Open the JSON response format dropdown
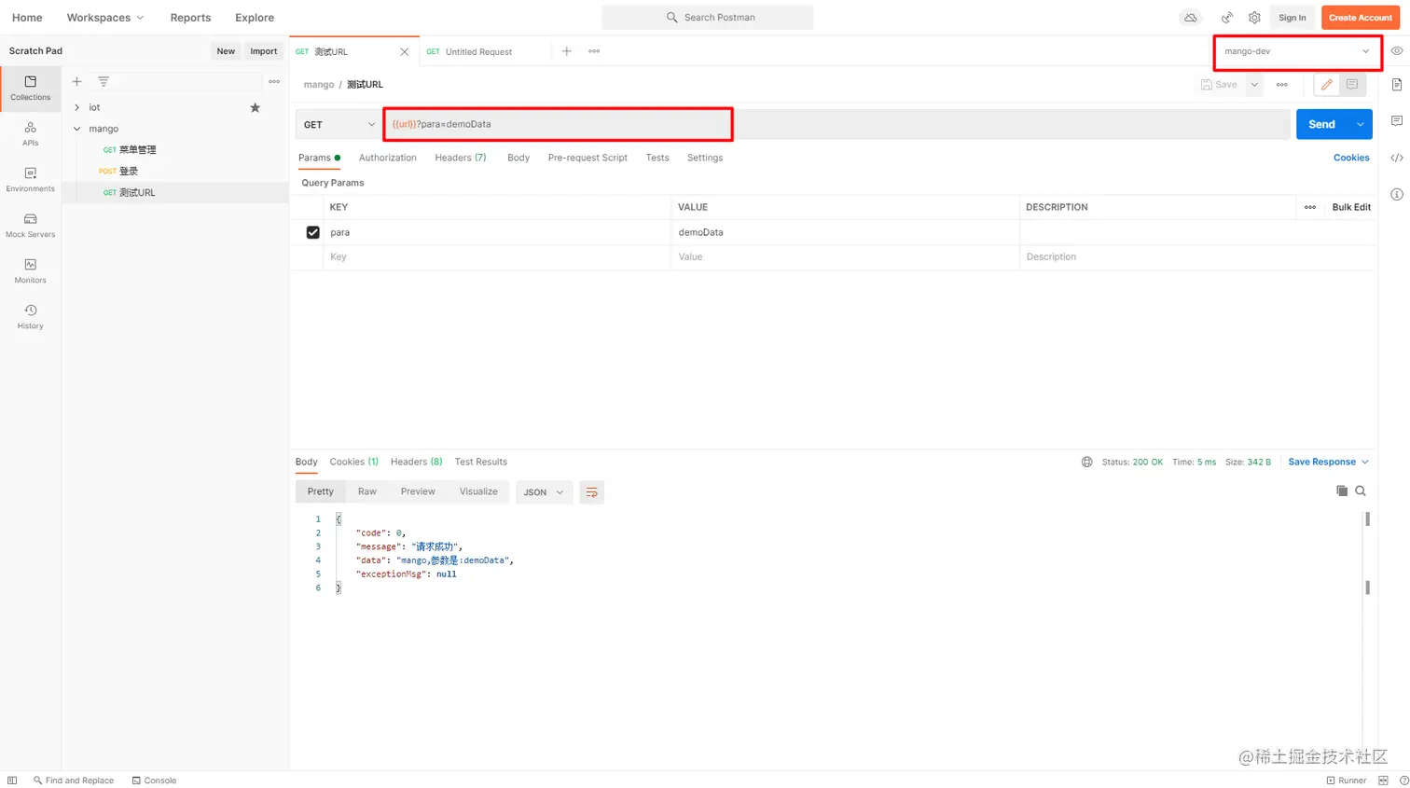 pyautogui.click(x=544, y=492)
